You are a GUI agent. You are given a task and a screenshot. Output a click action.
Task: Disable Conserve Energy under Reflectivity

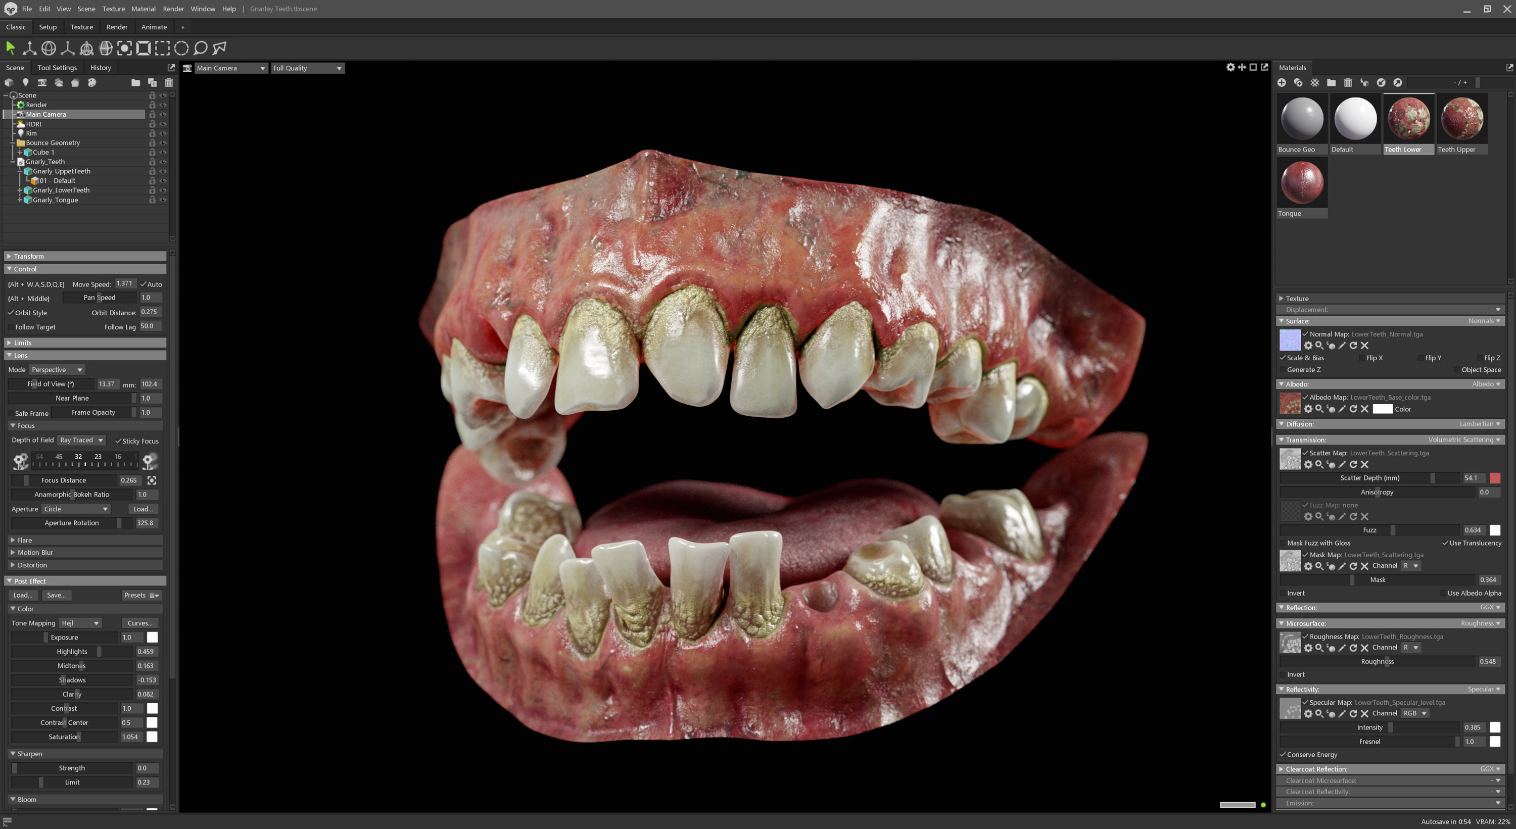click(x=1283, y=754)
